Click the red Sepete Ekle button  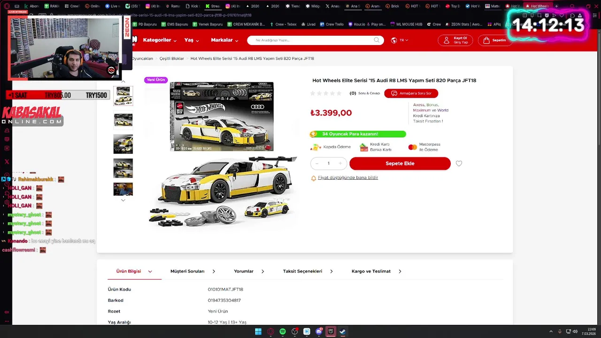[400, 163]
